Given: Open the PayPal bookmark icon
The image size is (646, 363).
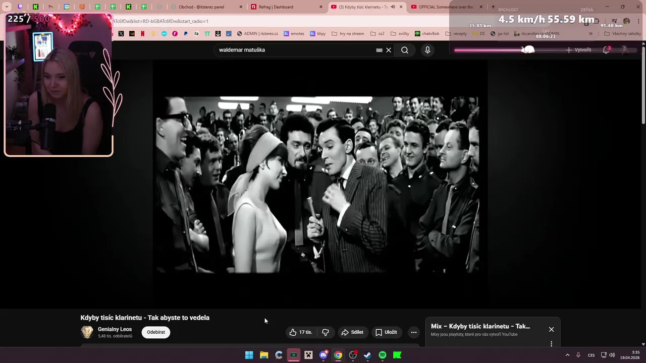Looking at the screenshot, I should click(x=186, y=34).
